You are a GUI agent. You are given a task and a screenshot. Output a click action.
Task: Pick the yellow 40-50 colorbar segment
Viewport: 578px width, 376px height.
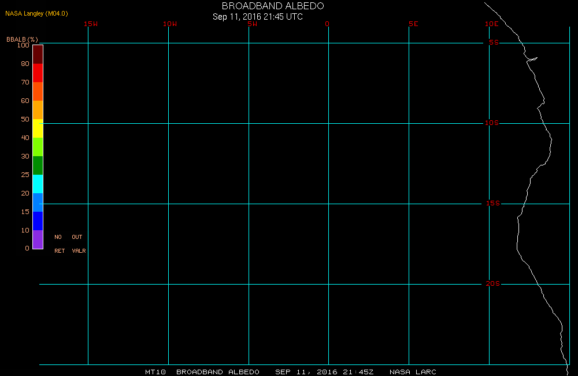click(38, 128)
